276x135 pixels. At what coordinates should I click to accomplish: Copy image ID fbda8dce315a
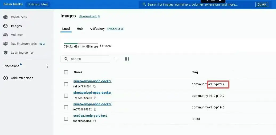(95, 121)
